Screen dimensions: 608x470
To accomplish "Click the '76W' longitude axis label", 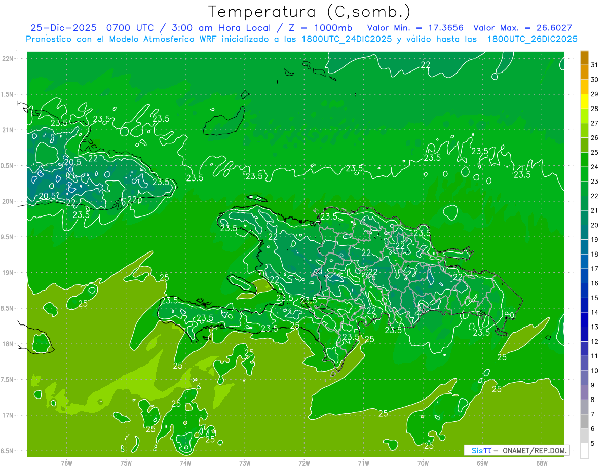I will (x=66, y=463).
